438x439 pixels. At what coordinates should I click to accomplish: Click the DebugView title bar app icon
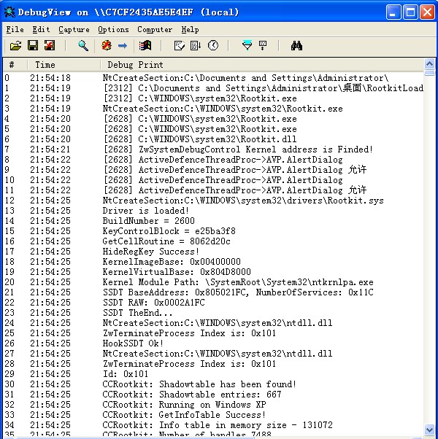9,12
